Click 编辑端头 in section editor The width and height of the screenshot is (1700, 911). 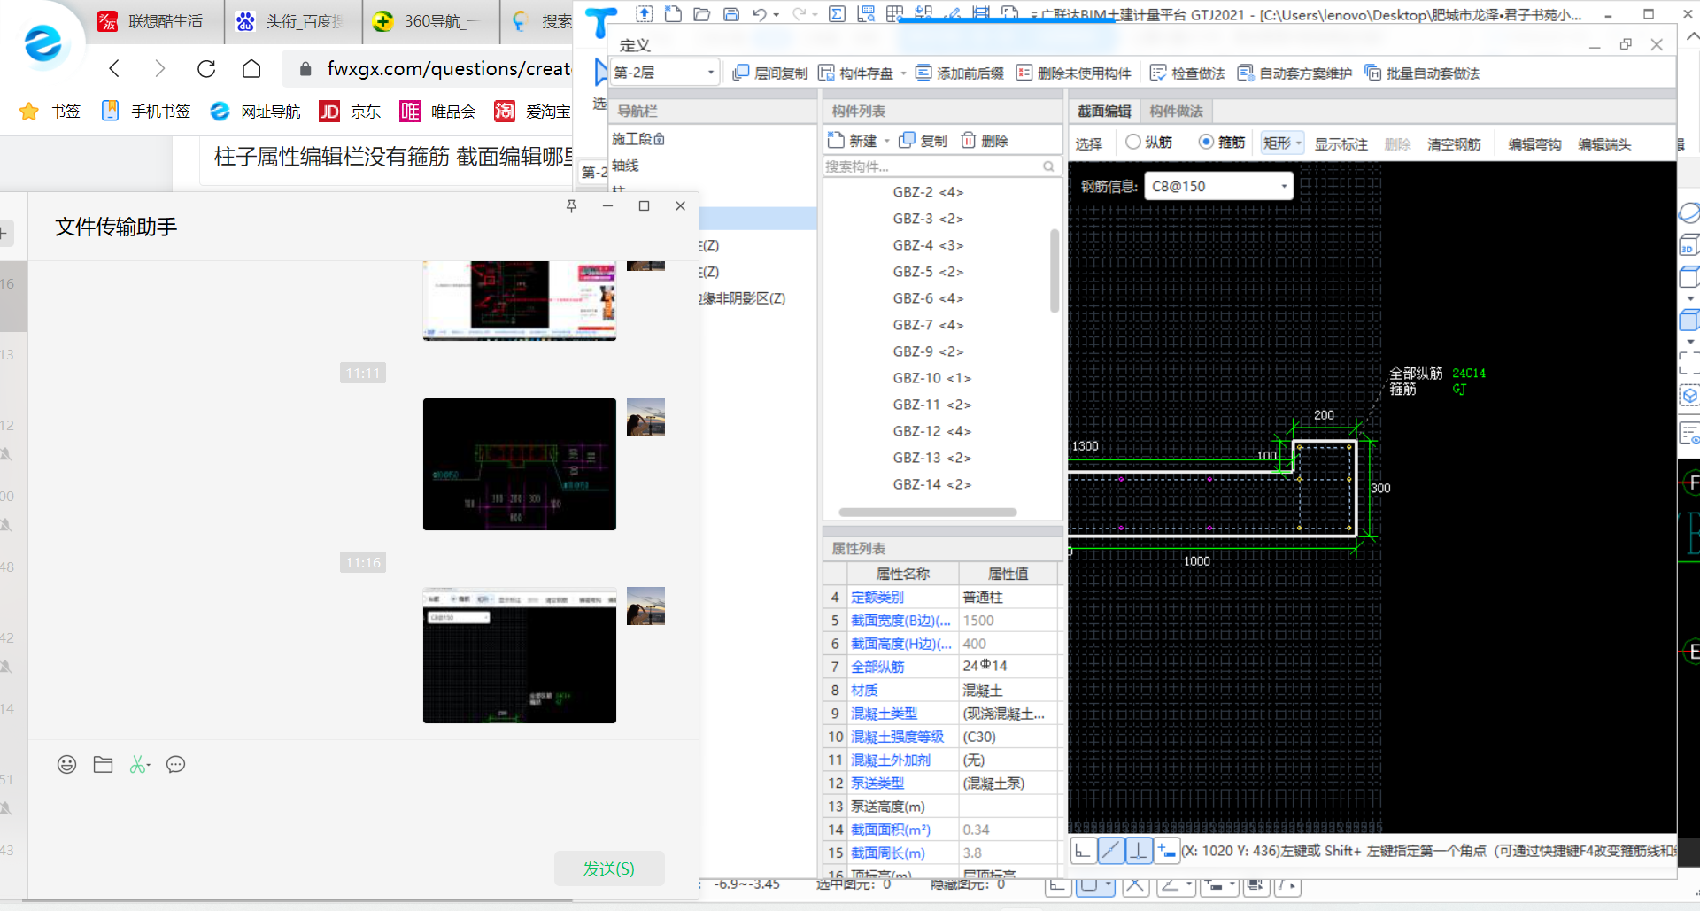point(1604,144)
